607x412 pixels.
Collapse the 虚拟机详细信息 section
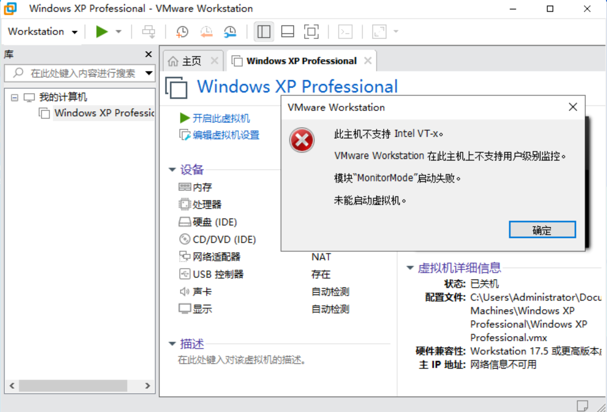pyautogui.click(x=410, y=268)
